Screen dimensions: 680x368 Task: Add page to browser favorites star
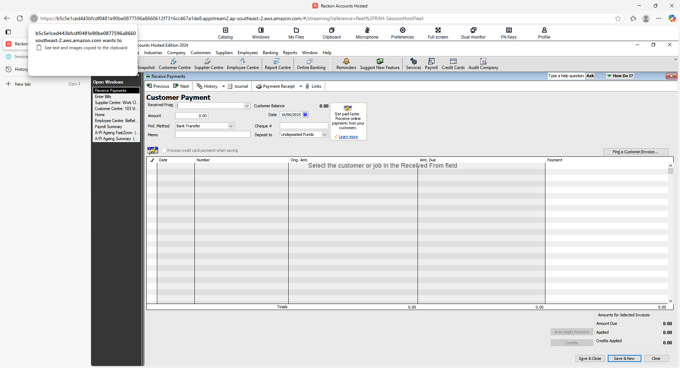618,18
